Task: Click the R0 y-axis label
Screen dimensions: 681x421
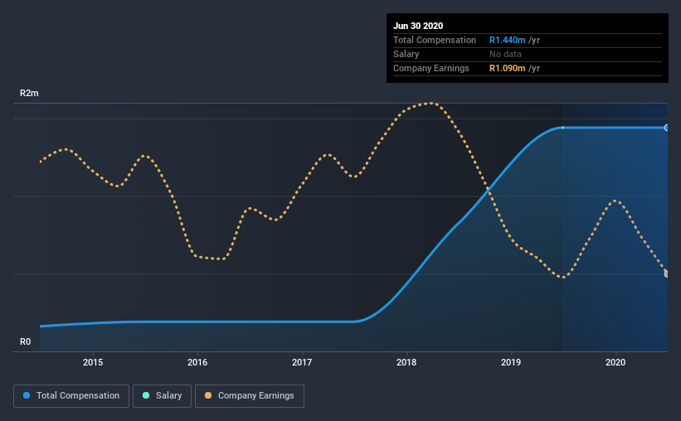Action: click(x=25, y=342)
